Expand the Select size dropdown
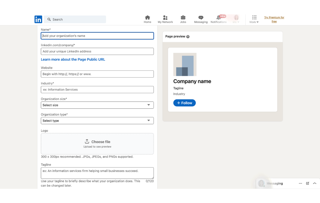The image size is (320, 203). [97, 105]
